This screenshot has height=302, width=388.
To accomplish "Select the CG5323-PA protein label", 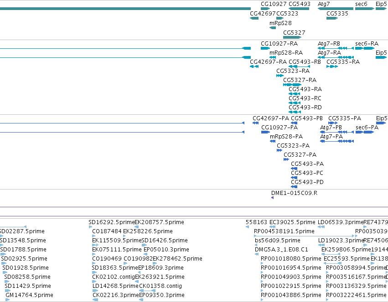I will [x=293, y=146].
